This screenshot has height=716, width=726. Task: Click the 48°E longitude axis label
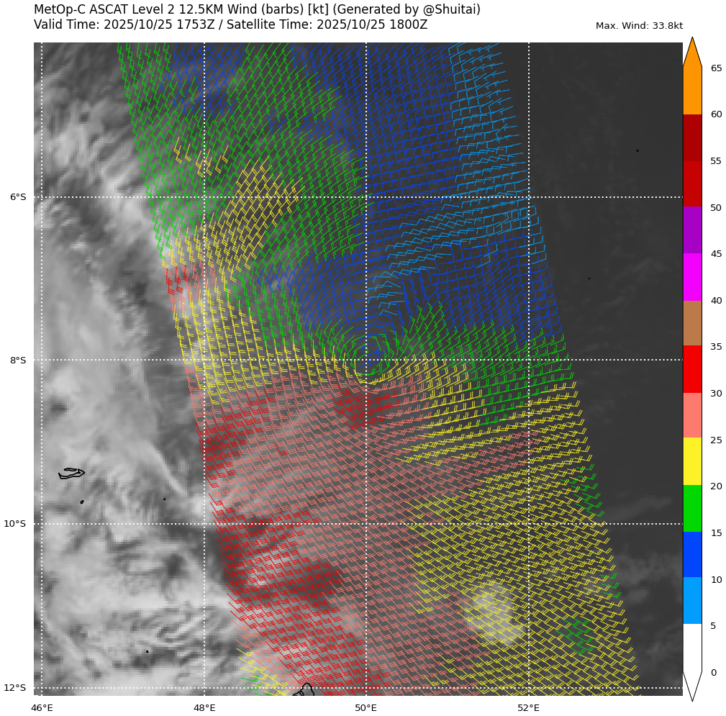click(x=204, y=708)
